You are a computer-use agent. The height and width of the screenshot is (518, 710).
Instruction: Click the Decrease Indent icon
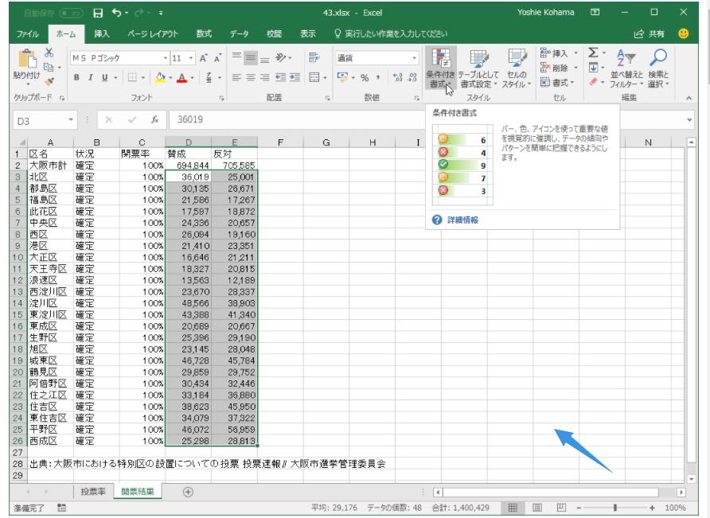click(x=281, y=77)
